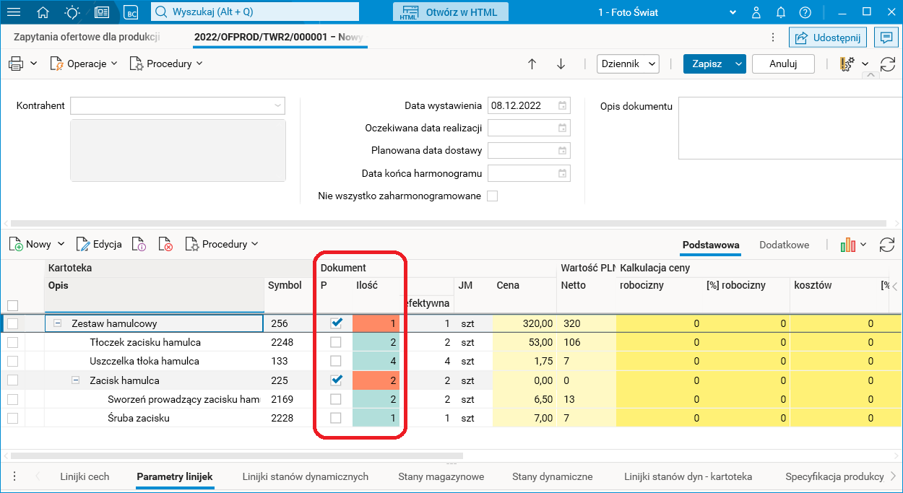The height and width of the screenshot is (493, 903).
Task: Open the help question mark icon
Action: (805, 12)
